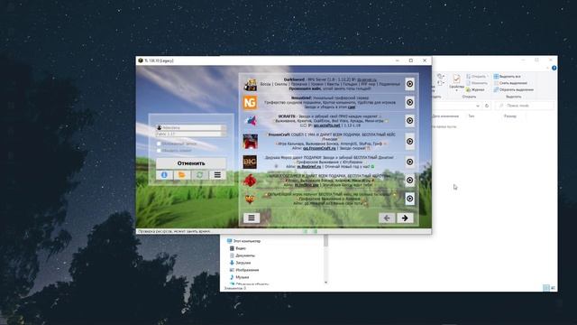Tick the checkbox above 'Обновить клиент'
This screenshot has width=577, height=325.
(159, 144)
